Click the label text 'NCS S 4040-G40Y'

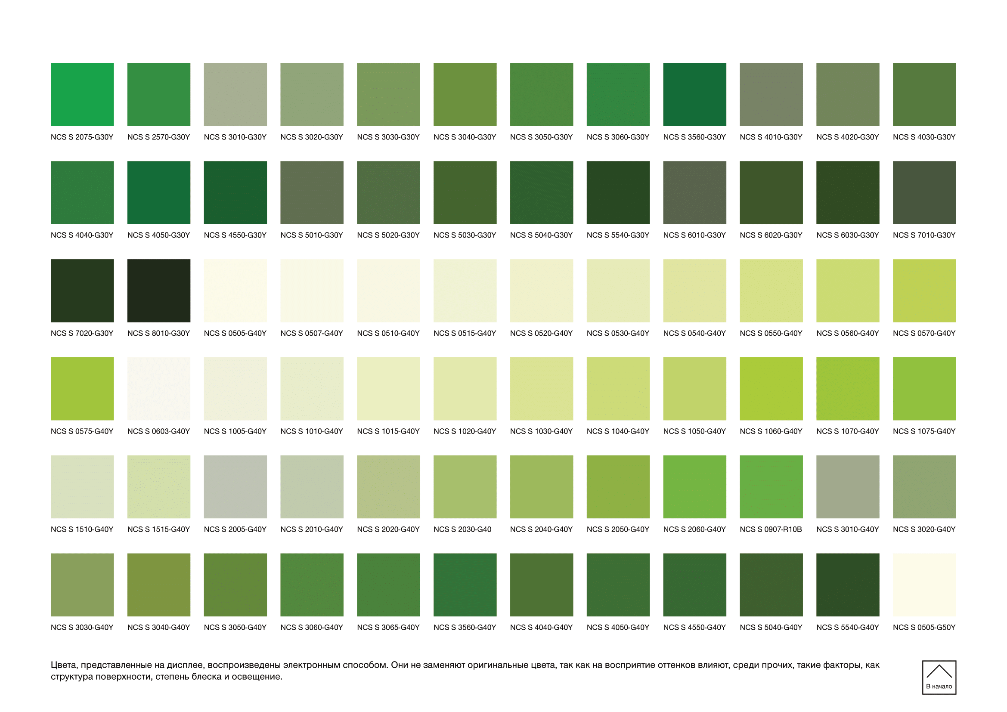[541, 628]
